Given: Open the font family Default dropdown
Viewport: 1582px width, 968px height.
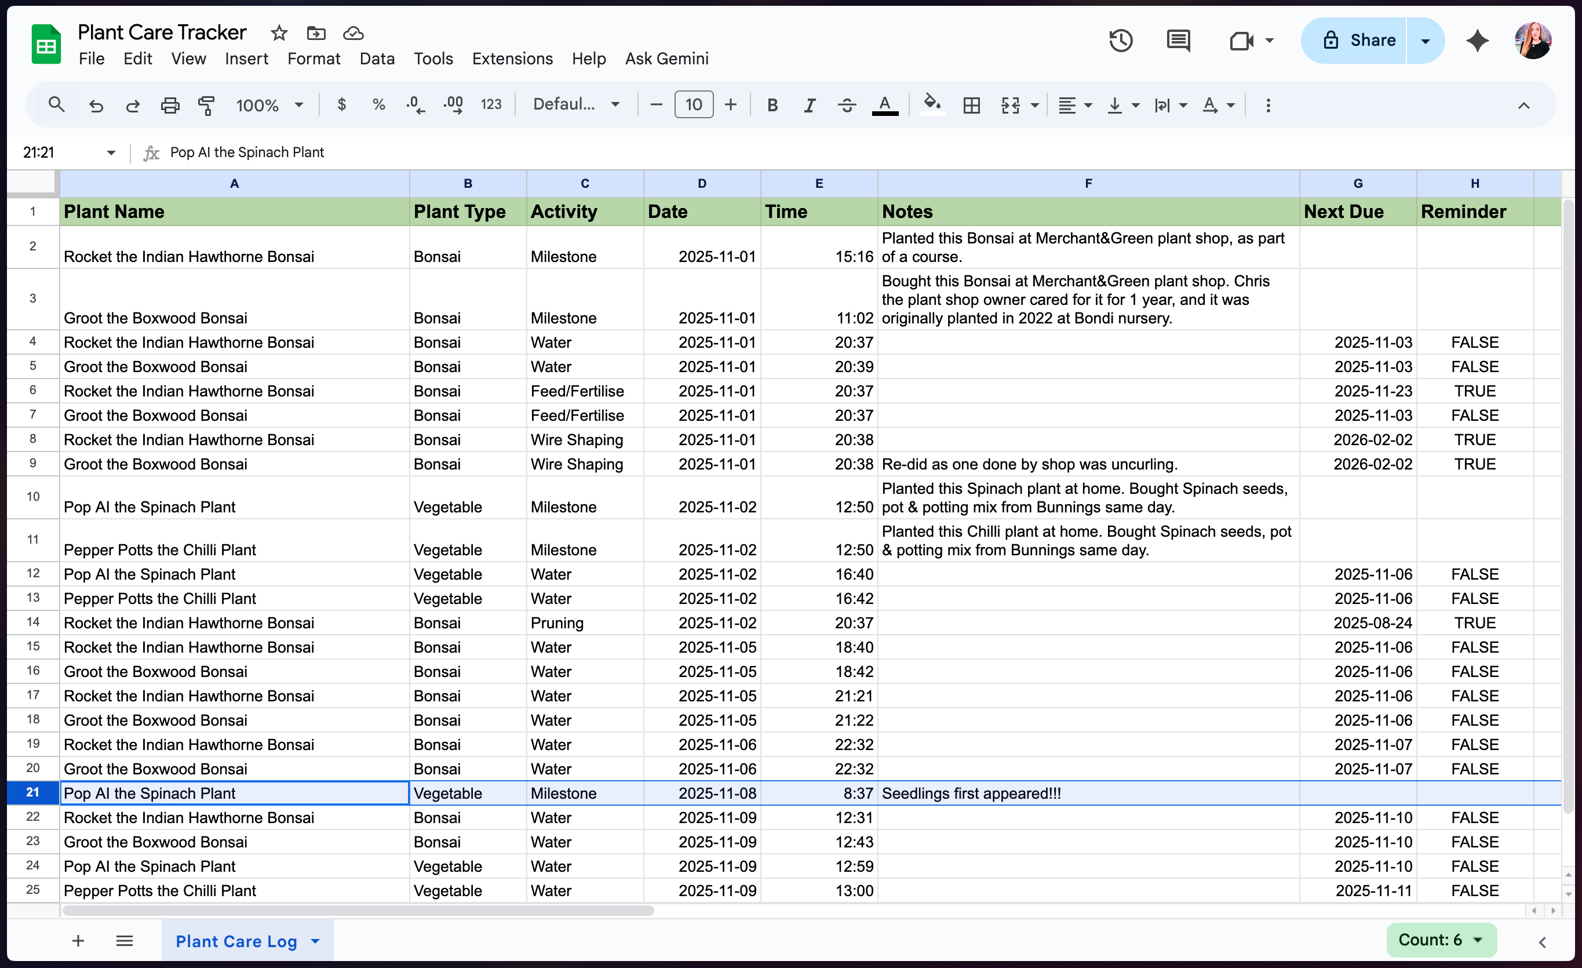Looking at the screenshot, I should tap(576, 105).
